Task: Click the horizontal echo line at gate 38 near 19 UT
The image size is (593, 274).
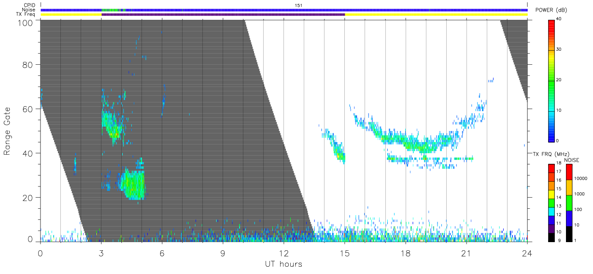Action: [429, 158]
